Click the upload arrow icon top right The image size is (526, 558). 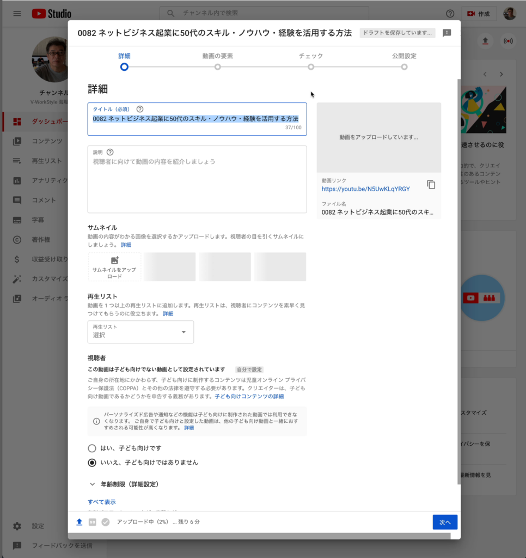(x=485, y=41)
